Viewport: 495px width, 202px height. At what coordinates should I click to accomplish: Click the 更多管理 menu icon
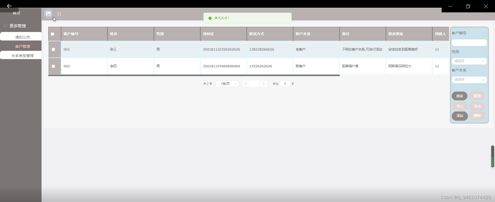pos(5,26)
